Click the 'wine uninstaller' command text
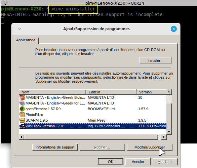 74,9
